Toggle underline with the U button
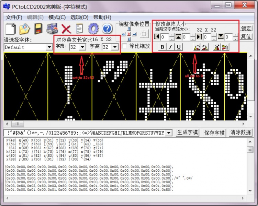The image size is (258, 206). coord(179,47)
